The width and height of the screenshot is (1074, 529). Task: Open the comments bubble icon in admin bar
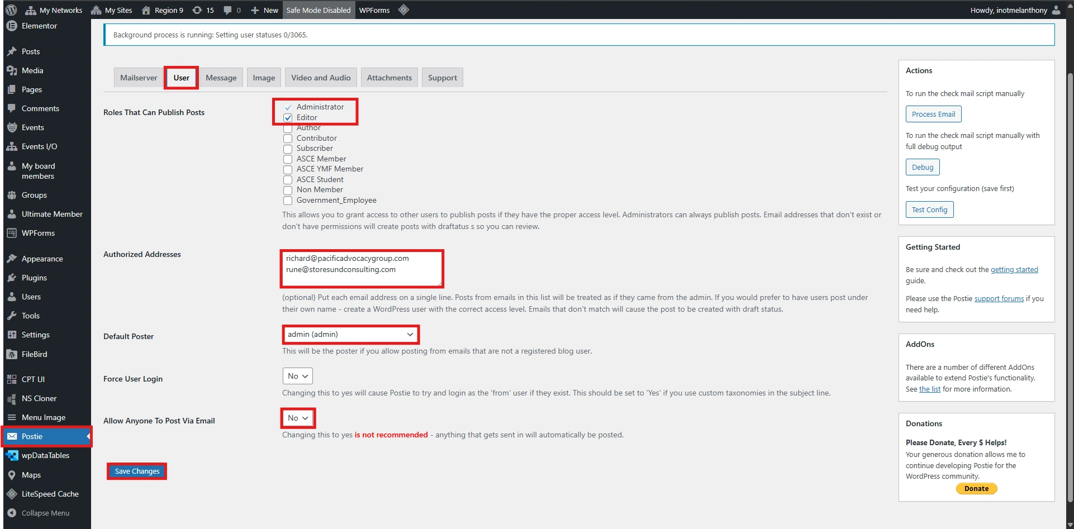pos(227,10)
